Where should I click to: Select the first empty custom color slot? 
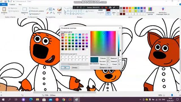63,57
